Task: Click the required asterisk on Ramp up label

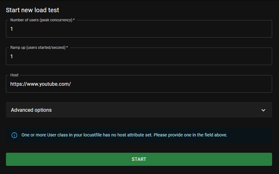Action: click(x=67, y=48)
